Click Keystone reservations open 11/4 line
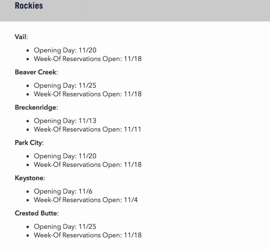 click(86, 200)
